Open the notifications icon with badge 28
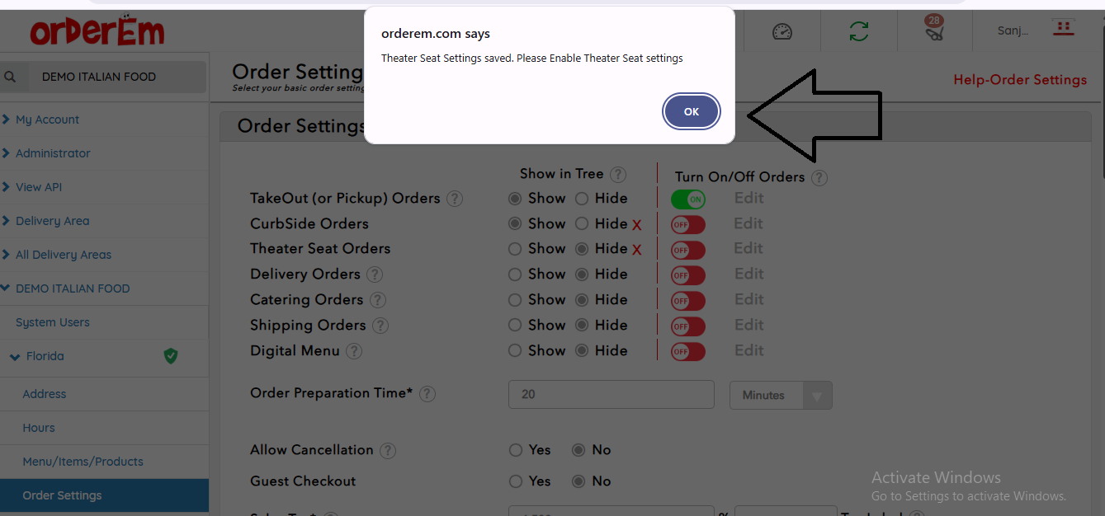 pos(934,31)
